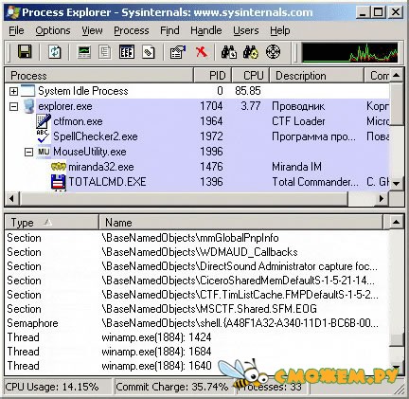Click the mini CPU usage graph
The image size is (409, 399).
350,52
